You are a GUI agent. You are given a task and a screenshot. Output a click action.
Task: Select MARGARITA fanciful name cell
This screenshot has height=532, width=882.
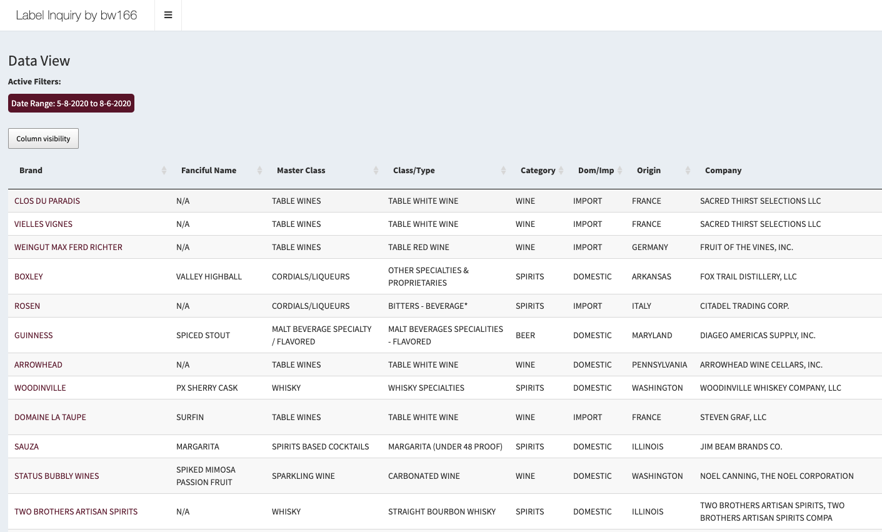click(198, 446)
